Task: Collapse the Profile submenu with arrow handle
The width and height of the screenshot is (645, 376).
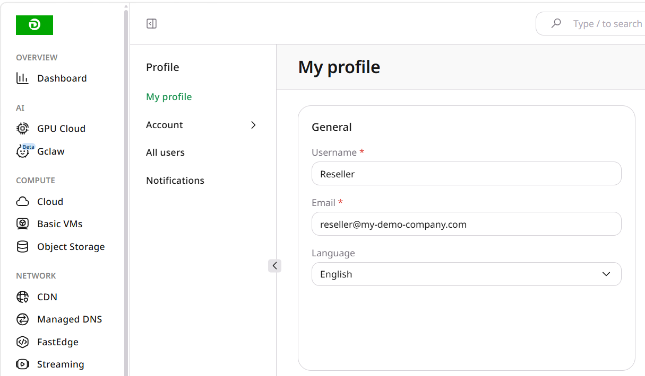Action: [x=274, y=265]
